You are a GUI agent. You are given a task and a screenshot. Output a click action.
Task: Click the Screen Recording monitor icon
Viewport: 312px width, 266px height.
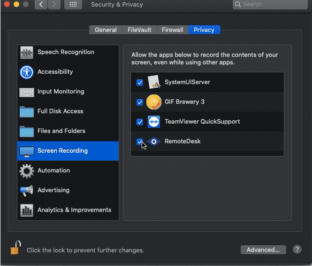(x=27, y=152)
